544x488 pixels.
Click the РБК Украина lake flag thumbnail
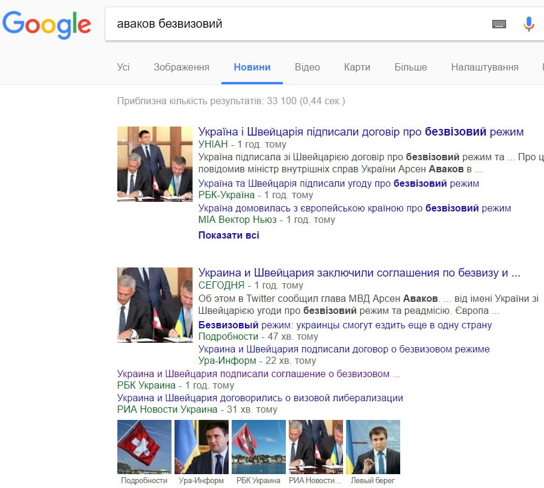tap(259, 447)
